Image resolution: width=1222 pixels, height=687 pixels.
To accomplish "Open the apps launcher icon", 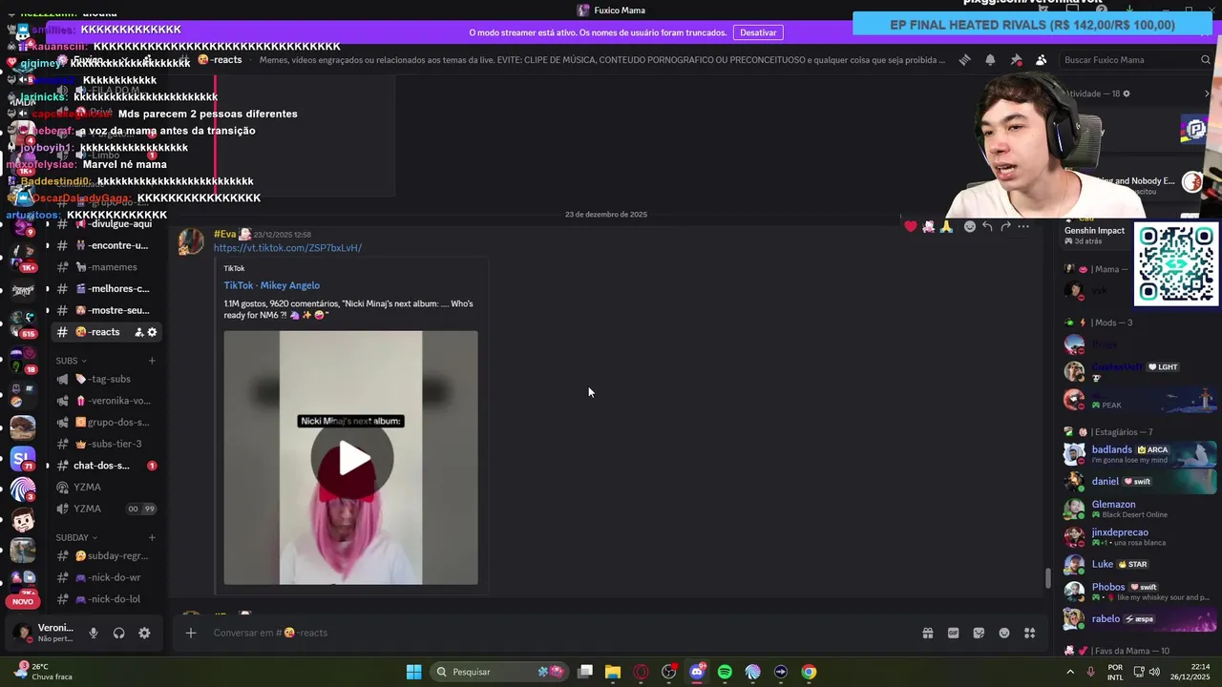I will pyautogui.click(x=1029, y=633).
